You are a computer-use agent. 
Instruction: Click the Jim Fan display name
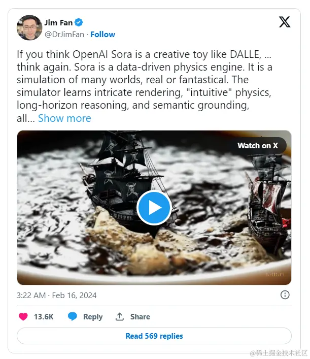[x=58, y=22]
